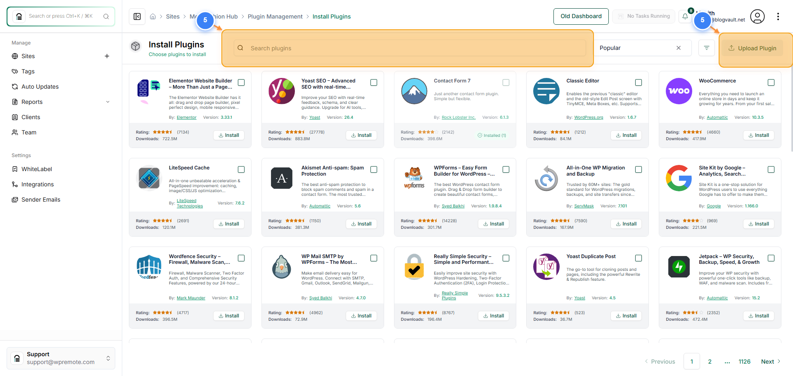Click the Elementor plugin logo
The width and height of the screenshot is (793, 376).
(149, 91)
